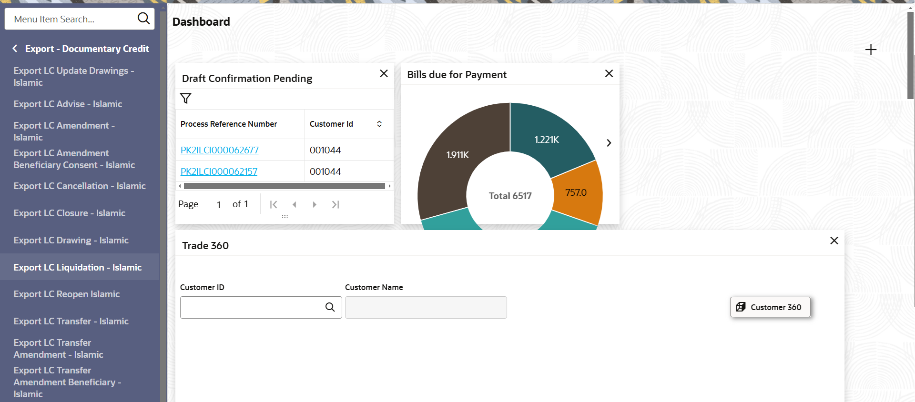This screenshot has height=402, width=915.
Task: Add a new dashboard widget with plus icon
Action: click(871, 50)
